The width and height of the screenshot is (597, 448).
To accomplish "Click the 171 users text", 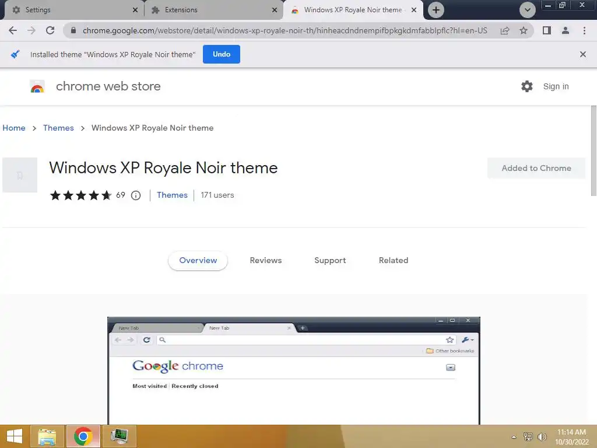I will point(217,195).
